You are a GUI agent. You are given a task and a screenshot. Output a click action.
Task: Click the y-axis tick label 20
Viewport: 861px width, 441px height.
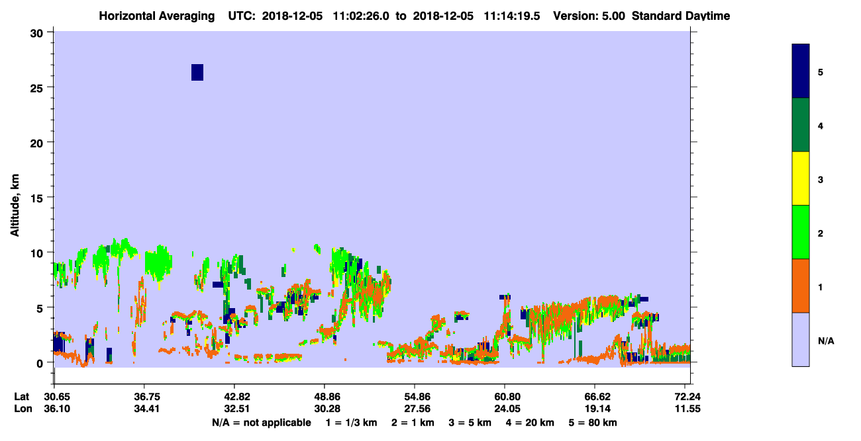tap(38, 142)
